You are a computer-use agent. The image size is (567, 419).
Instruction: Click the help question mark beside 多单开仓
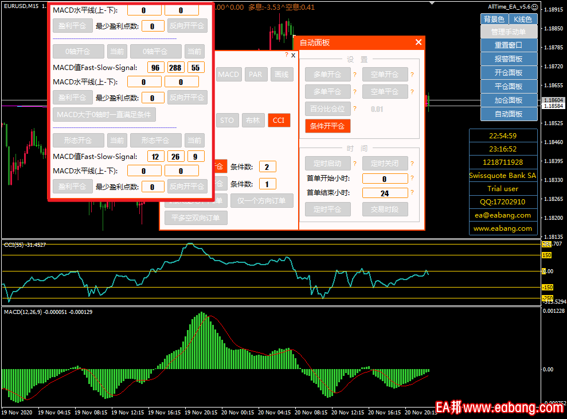pos(355,75)
